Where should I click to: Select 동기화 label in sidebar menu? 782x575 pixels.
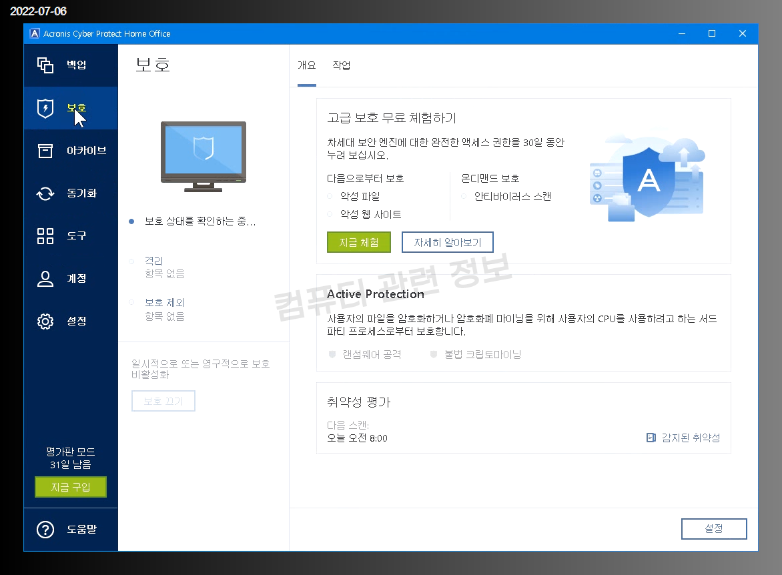(x=81, y=193)
